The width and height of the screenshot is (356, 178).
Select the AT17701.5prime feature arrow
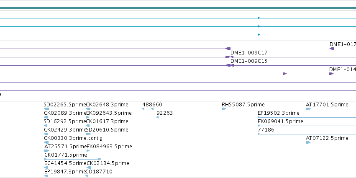[x=308, y=109]
